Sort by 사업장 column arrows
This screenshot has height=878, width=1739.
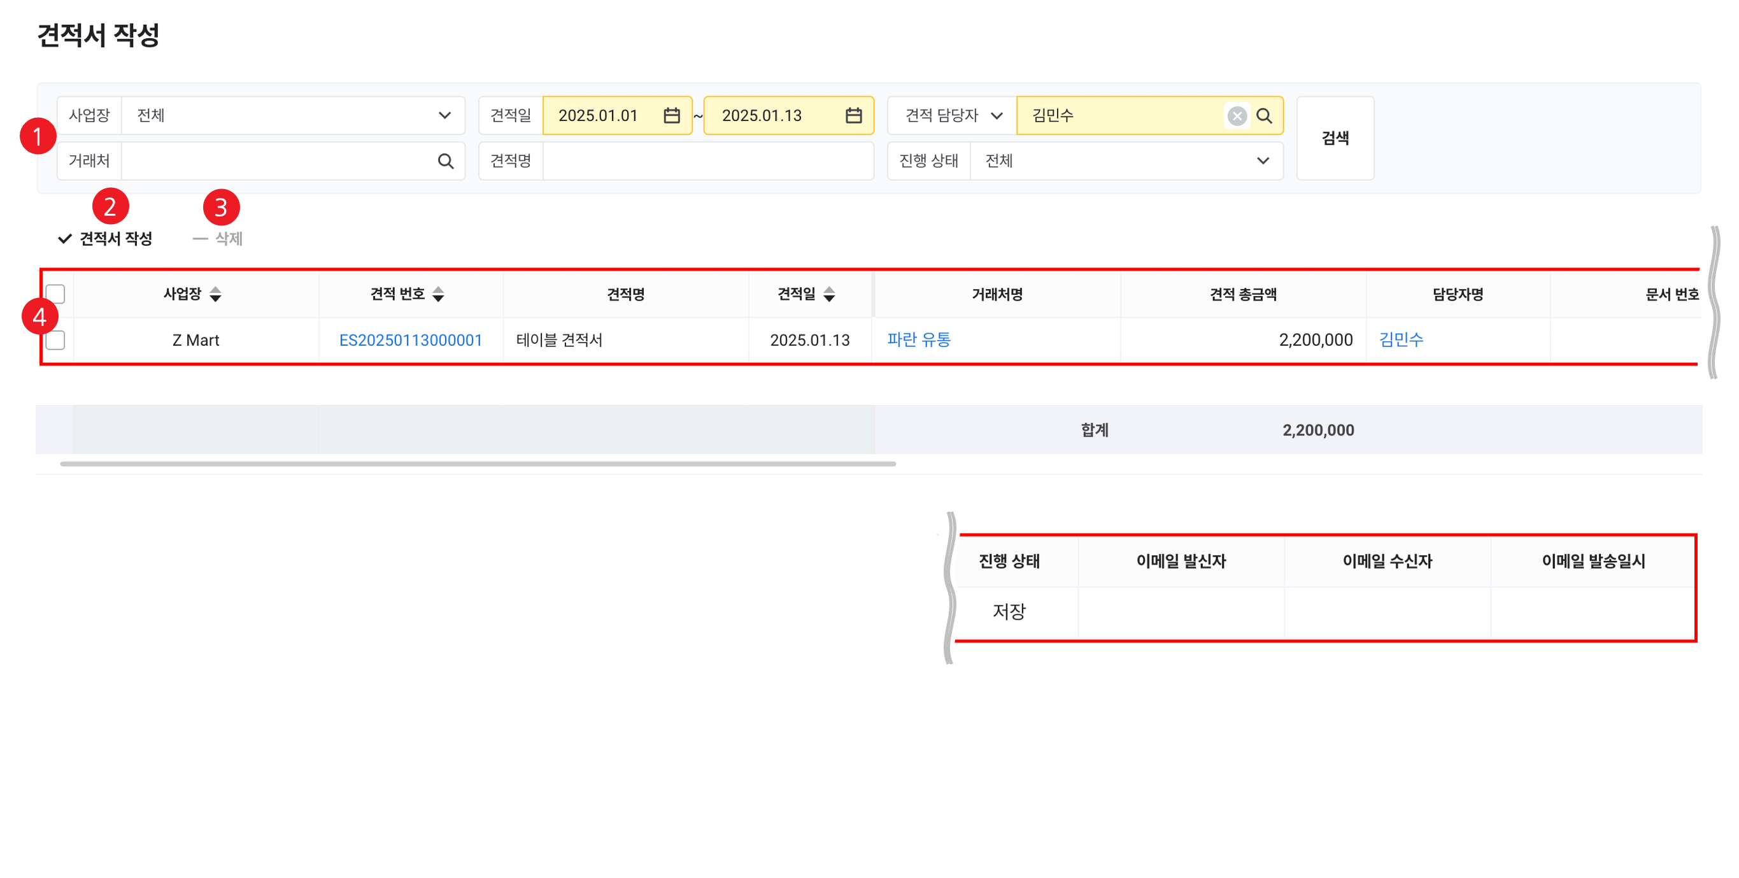pos(215,294)
